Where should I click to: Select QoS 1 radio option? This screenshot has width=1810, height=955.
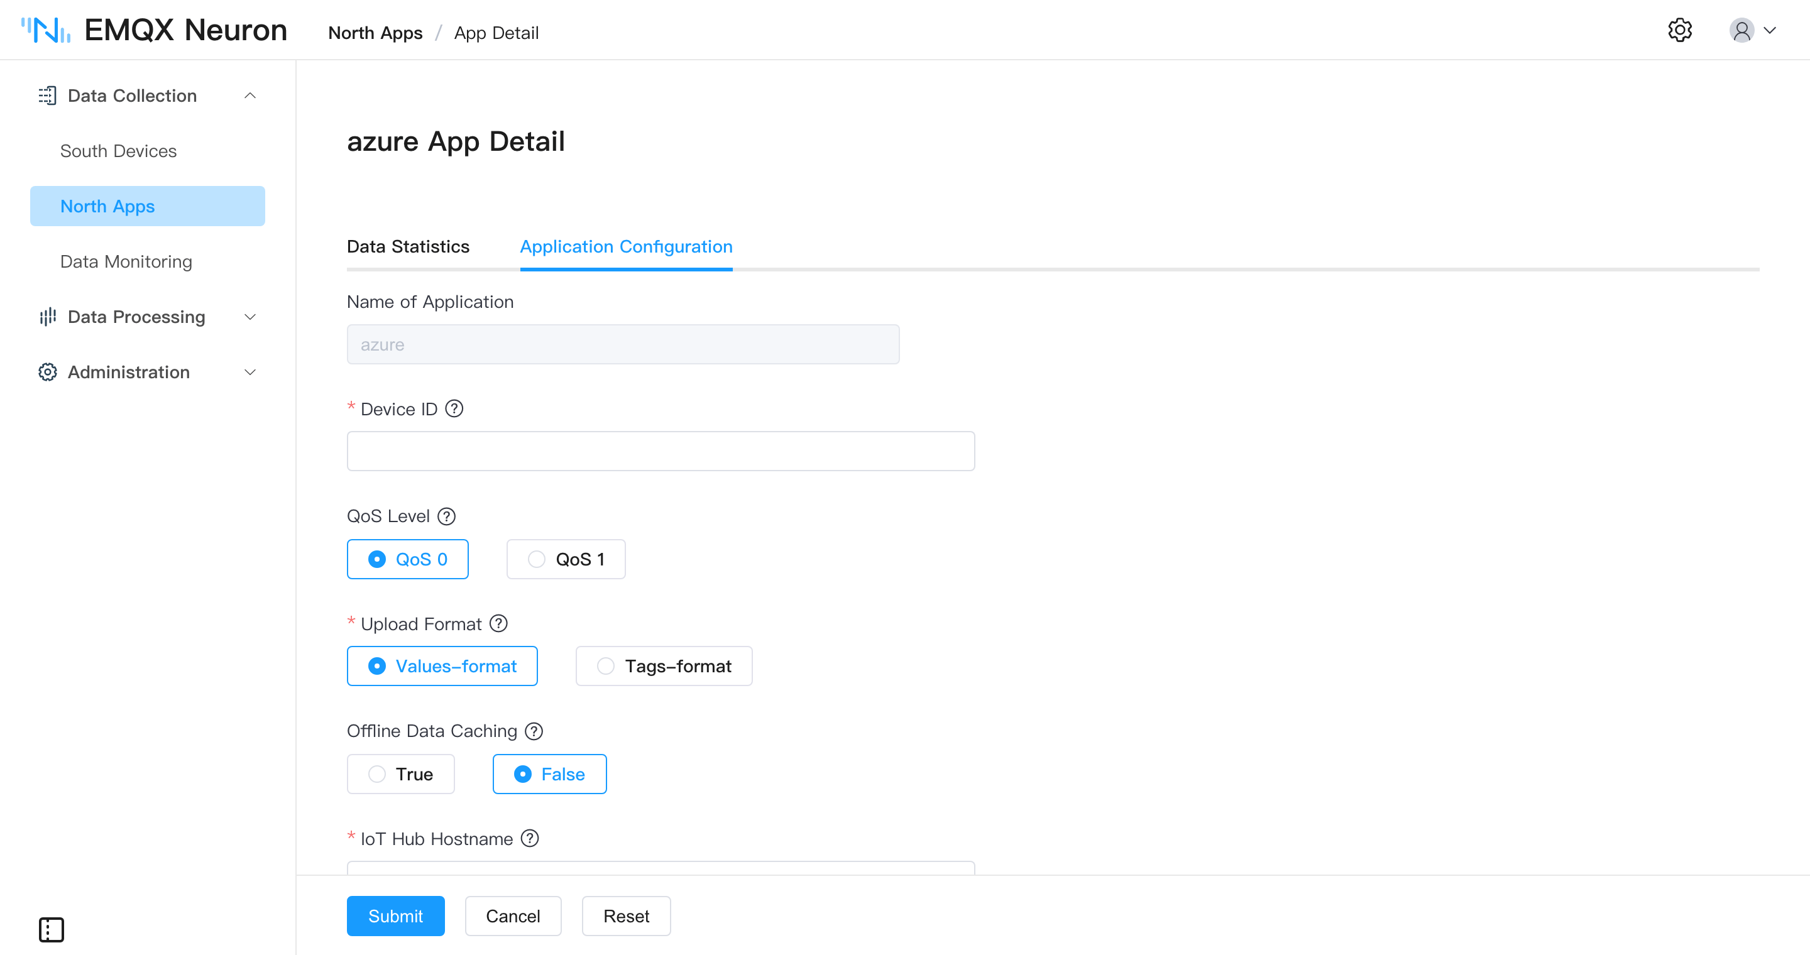tap(566, 559)
